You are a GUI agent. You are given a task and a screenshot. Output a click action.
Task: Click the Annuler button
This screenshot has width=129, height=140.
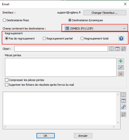click(x=83, y=136)
